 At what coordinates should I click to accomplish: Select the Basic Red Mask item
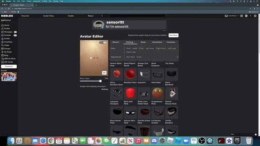pos(130,93)
